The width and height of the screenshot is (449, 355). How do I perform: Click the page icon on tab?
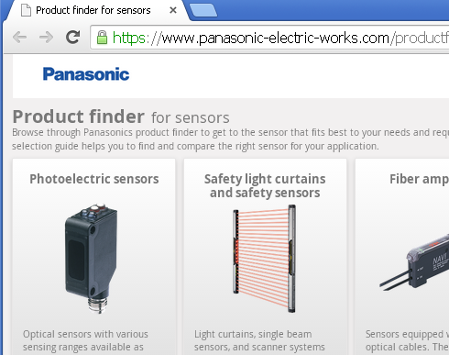pyautogui.click(x=26, y=10)
